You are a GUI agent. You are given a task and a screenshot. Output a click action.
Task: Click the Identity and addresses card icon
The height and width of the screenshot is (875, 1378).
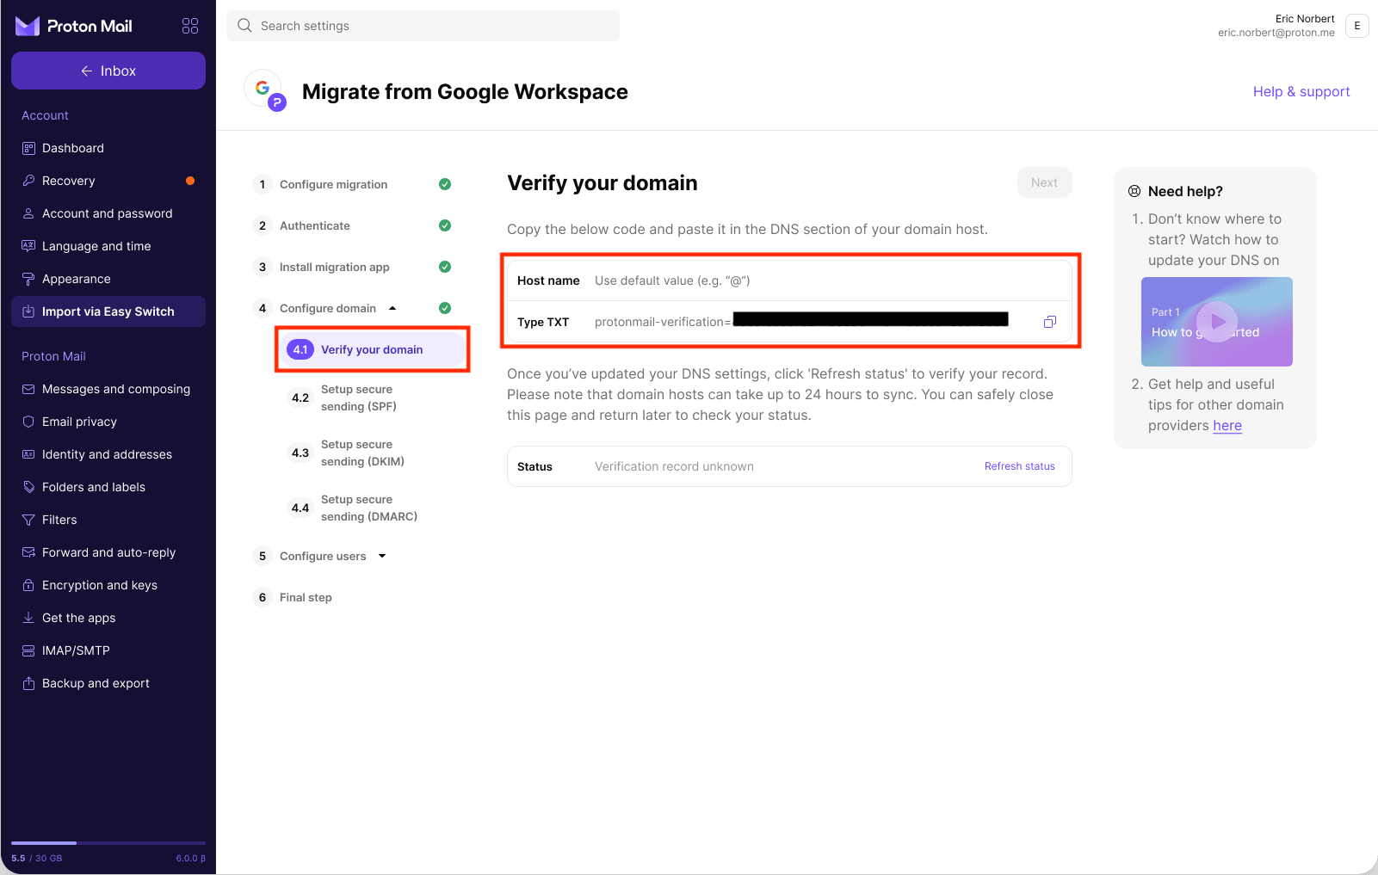tap(28, 454)
